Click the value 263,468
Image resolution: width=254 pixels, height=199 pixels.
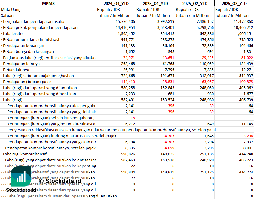click(x=128, y=64)
